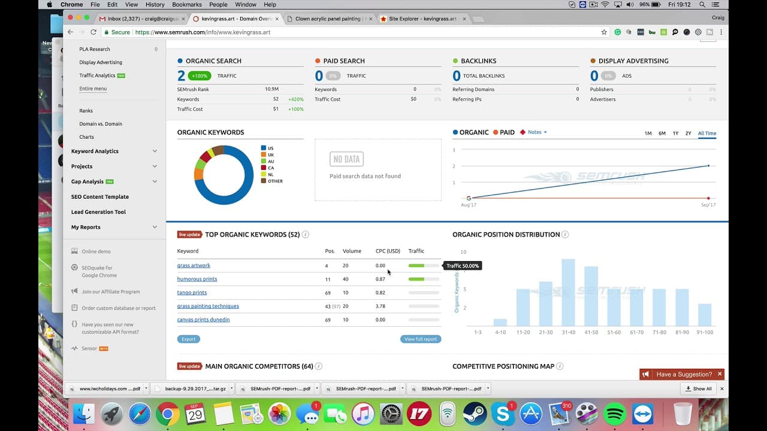Viewport: 767px width, 431px height.
Task: Click Show All downloads button
Action: 699,388
